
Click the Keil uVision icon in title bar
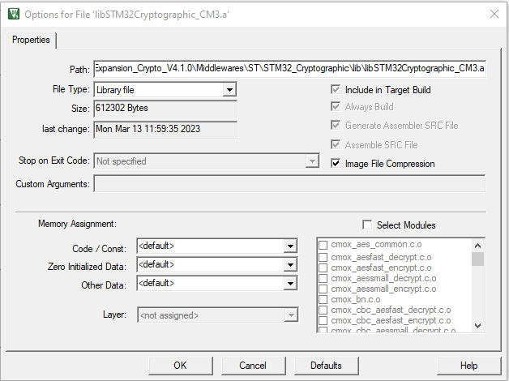14,14
